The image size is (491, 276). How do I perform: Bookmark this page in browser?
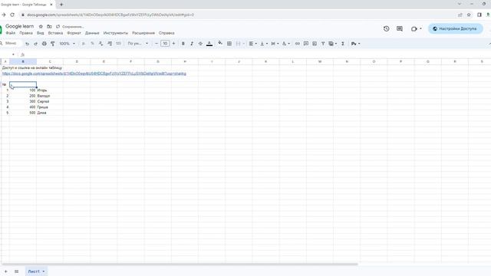(x=469, y=15)
